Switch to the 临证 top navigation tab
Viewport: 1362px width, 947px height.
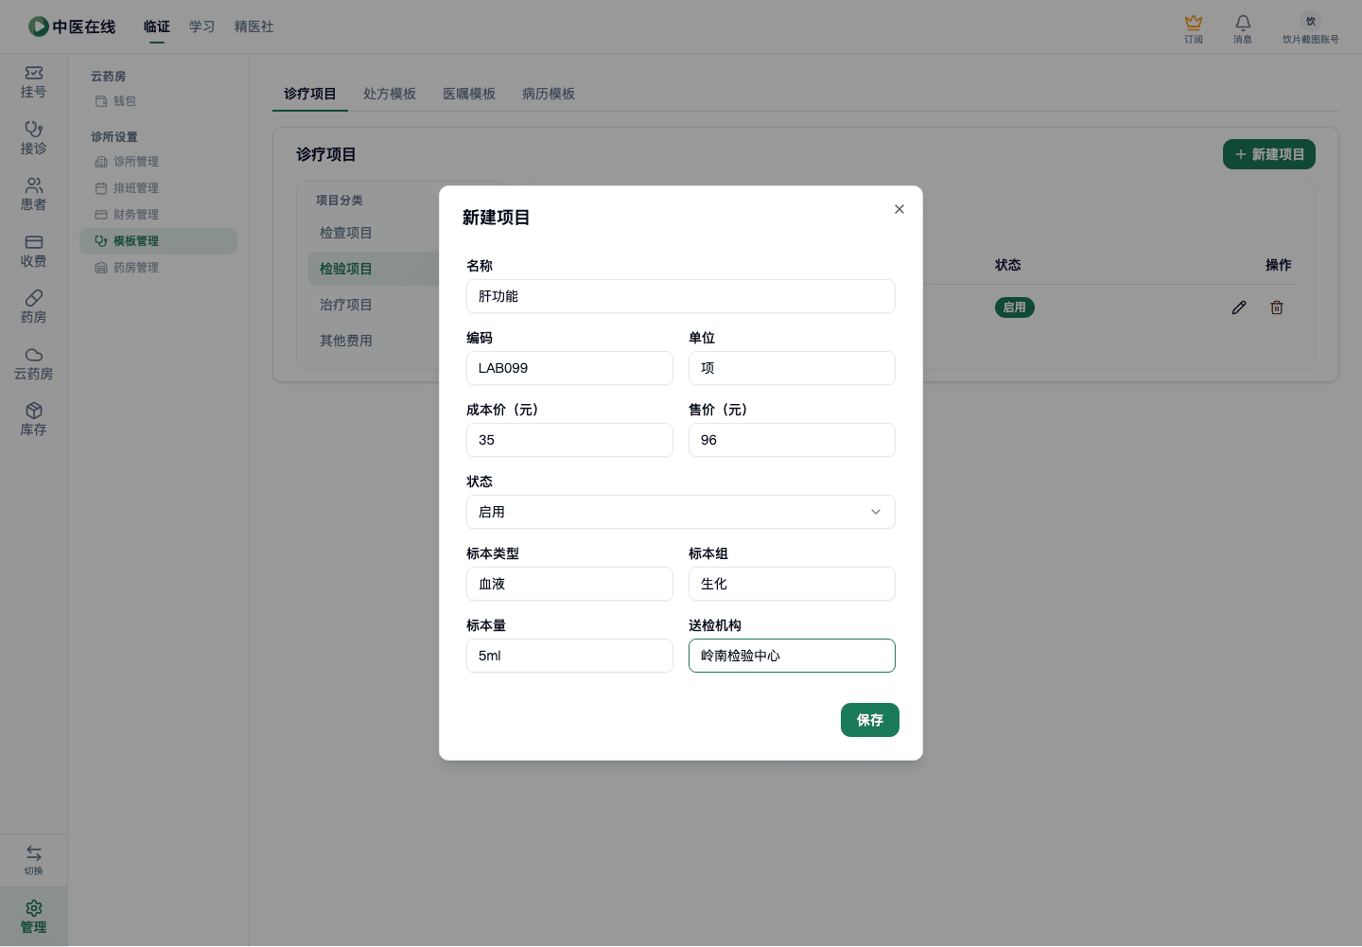157,26
